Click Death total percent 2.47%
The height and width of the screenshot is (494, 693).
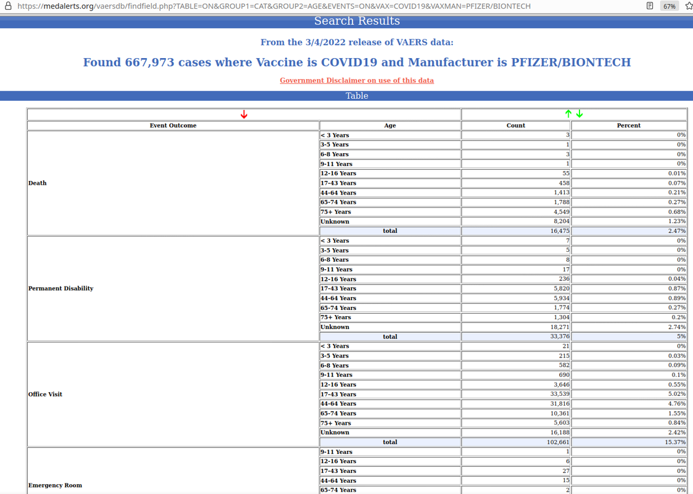pyautogui.click(x=628, y=231)
